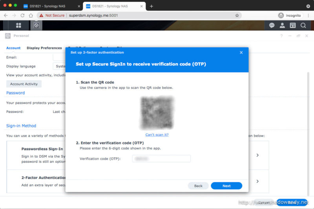Viewport: 314px width, 209px height.
Task: Open the DSM notifications speech bubble icon
Action: click(272, 25)
